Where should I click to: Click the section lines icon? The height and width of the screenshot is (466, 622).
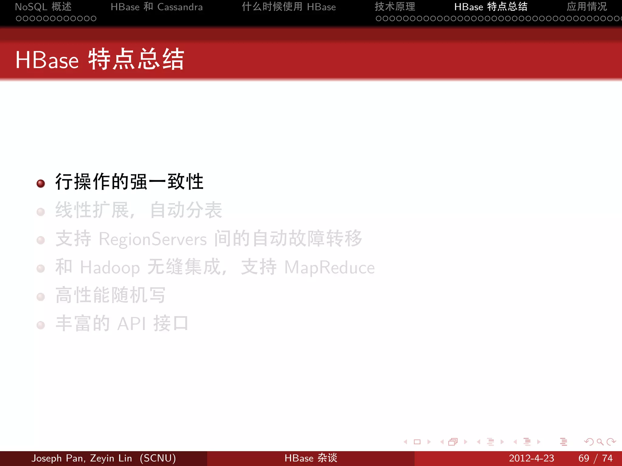click(527, 442)
